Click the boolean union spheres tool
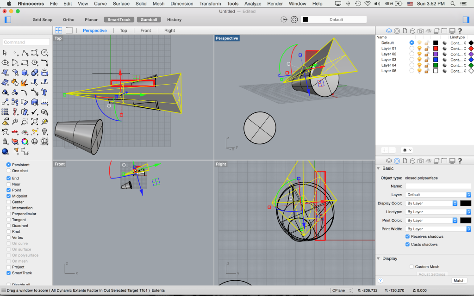This screenshot has height=296, width=474. pos(35,73)
